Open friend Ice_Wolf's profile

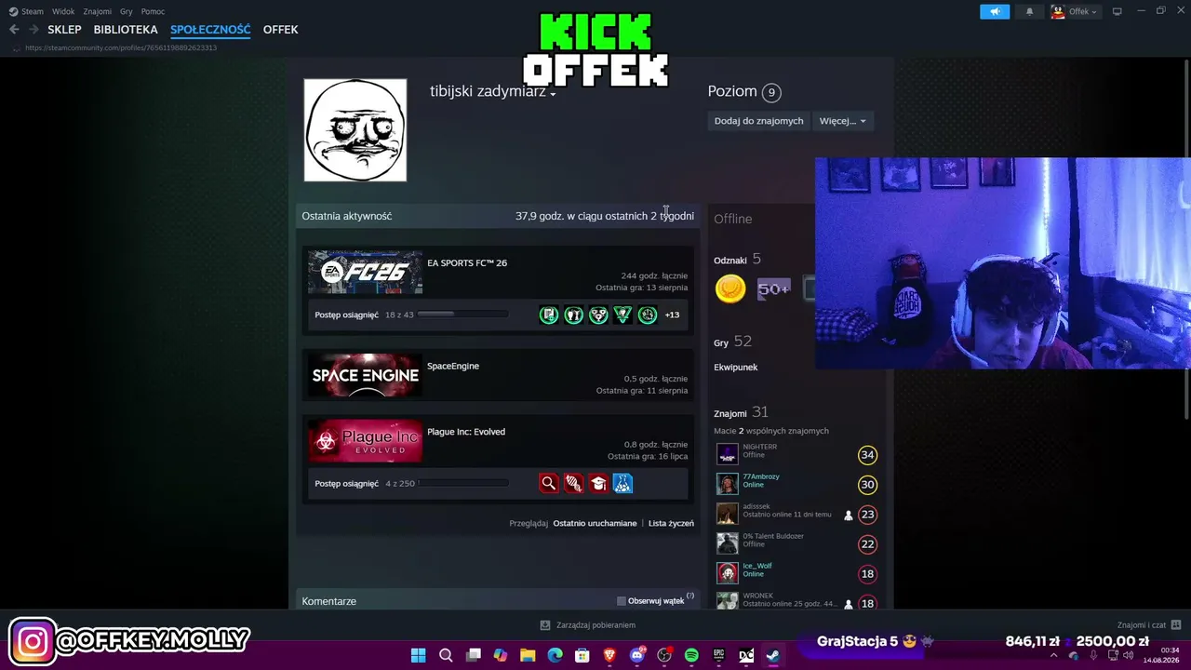(x=757, y=566)
